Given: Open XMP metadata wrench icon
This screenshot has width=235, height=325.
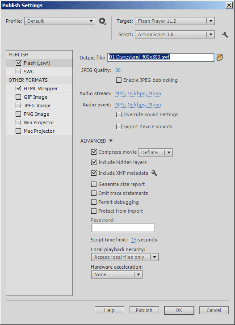Looking at the screenshot, I should [x=155, y=173].
